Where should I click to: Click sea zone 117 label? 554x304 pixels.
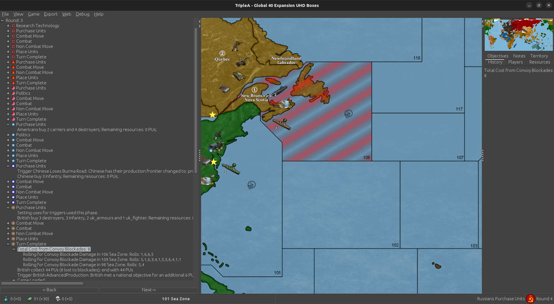pos(459,109)
